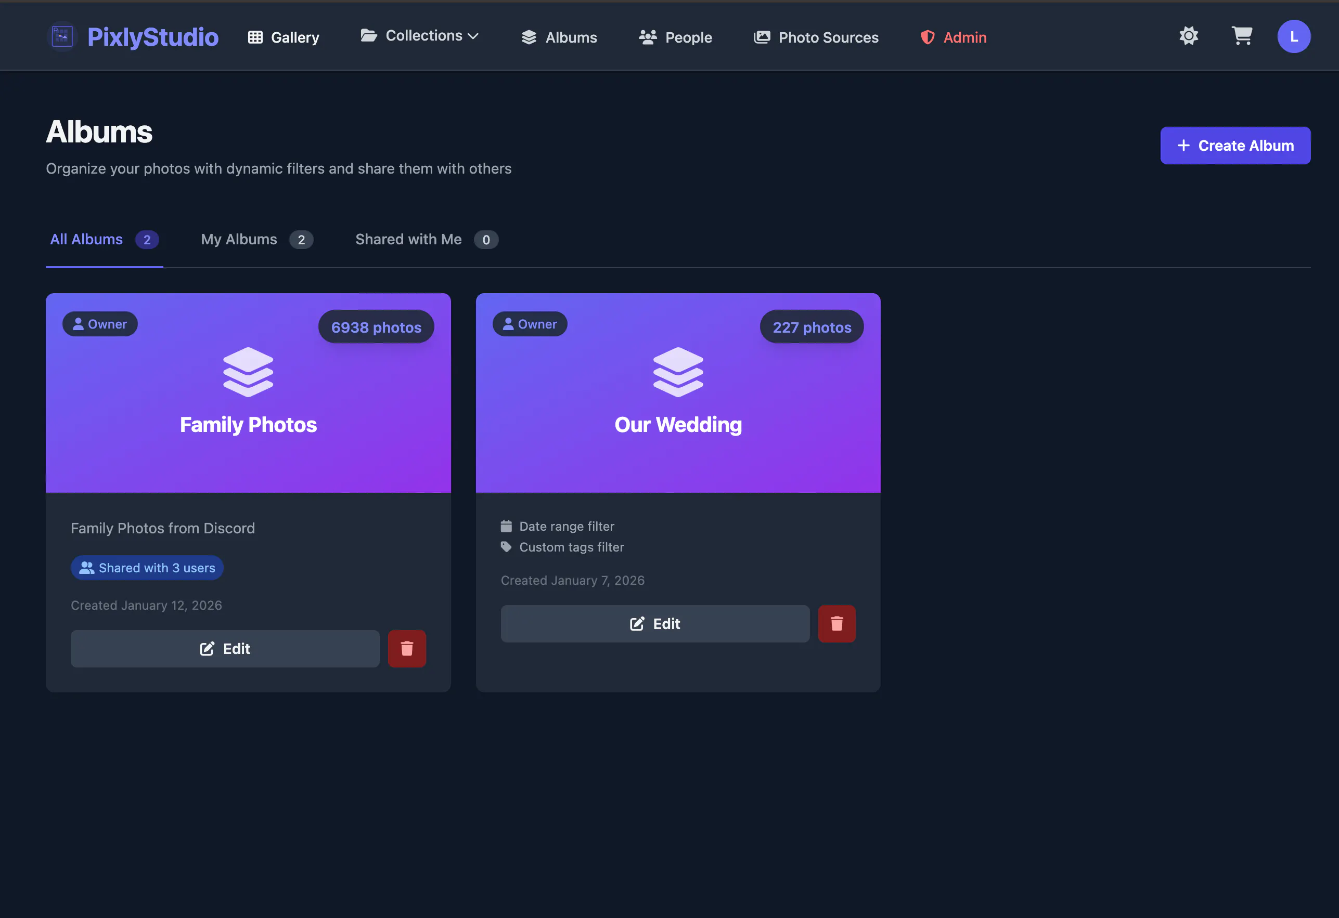Open the user avatar 'L' menu
This screenshot has width=1339, height=918.
(1294, 36)
